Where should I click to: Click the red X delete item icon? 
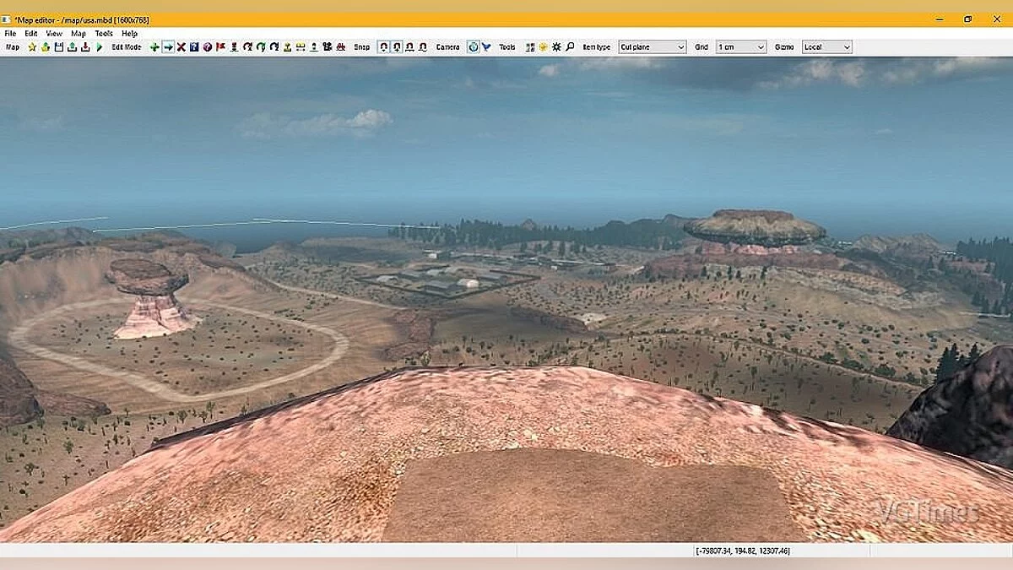click(181, 47)
